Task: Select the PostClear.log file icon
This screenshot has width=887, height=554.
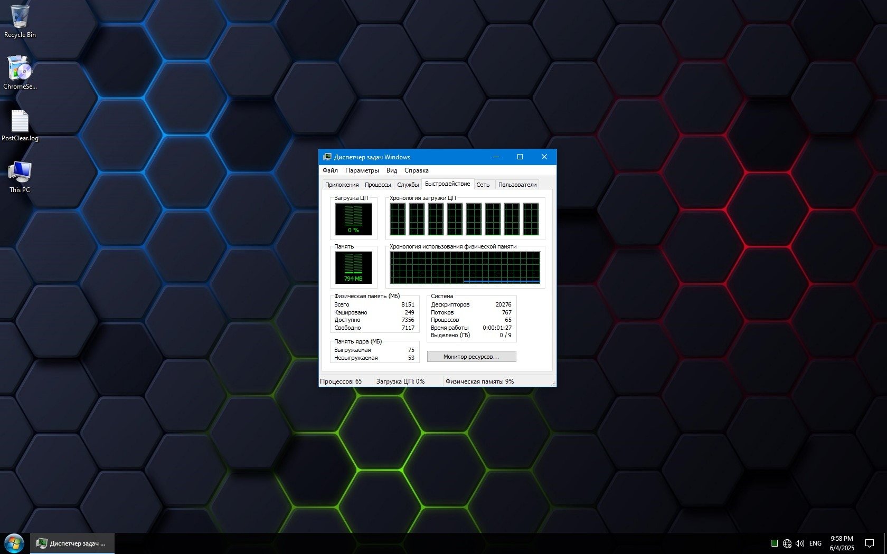Action: point(20,126)
